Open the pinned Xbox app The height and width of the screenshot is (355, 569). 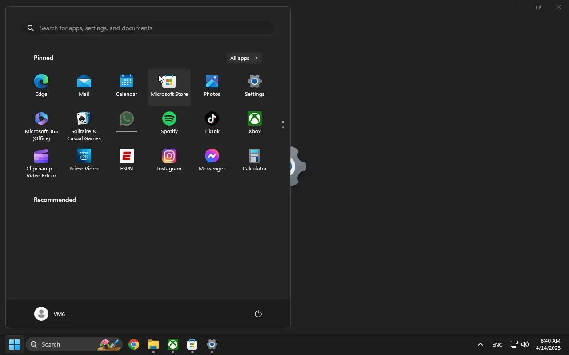click(255, 123)
